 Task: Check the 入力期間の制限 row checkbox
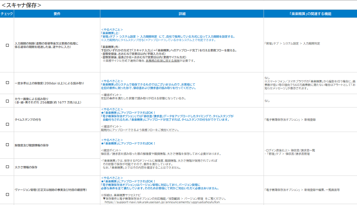7,45
